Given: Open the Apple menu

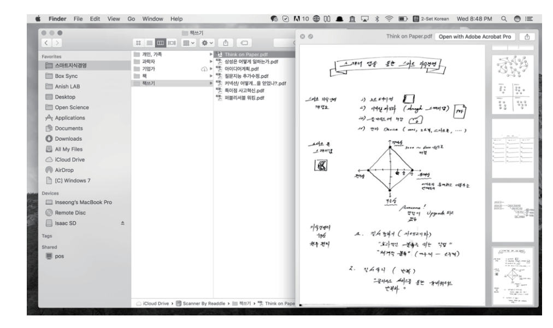Looking at the screenshot, I should pos(38,19).
